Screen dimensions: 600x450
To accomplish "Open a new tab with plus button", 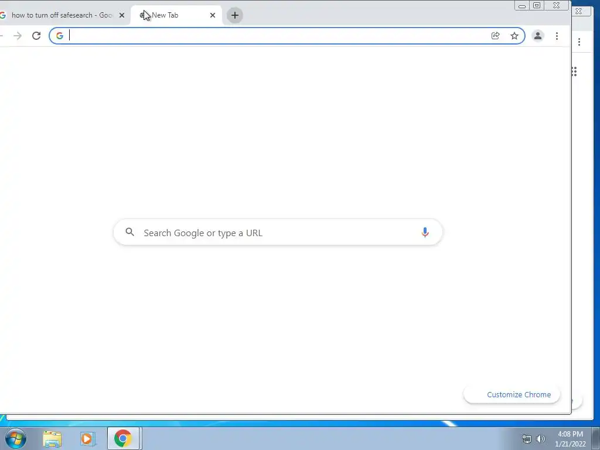I will click(235, 15).
